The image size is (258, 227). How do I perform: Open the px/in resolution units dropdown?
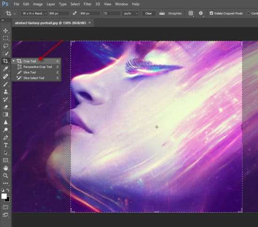coord(131,13)
